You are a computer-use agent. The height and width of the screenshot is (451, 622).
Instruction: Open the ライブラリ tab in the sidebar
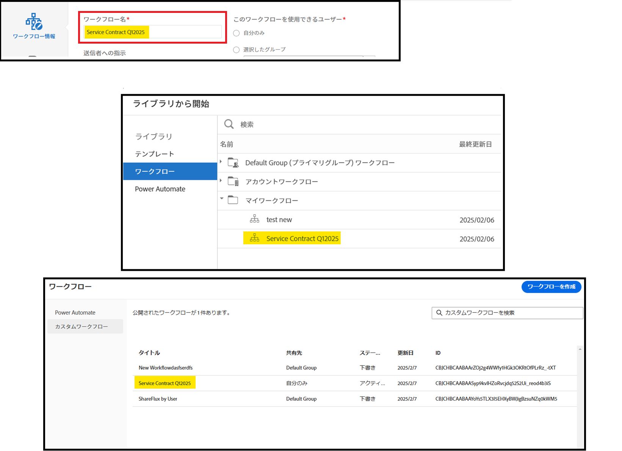(x=154, y=137)
